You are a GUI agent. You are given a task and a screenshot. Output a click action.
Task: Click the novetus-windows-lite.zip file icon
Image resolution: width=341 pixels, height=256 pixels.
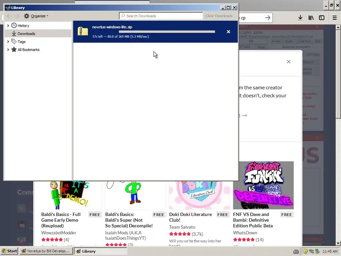pos(83,31)
